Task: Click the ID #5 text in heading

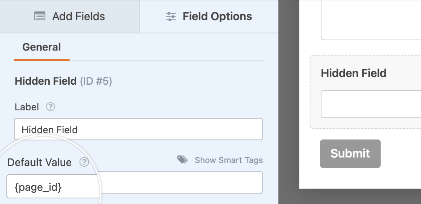Action: [96, 81]
